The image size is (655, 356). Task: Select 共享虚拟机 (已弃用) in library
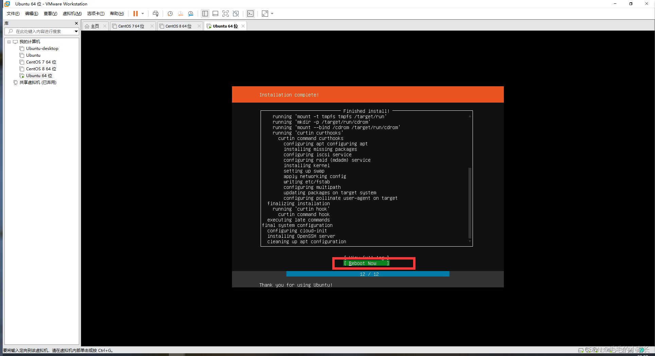point(38,83)
